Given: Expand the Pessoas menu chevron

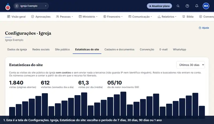Looking at the screenshot, I should pos(72,17).
